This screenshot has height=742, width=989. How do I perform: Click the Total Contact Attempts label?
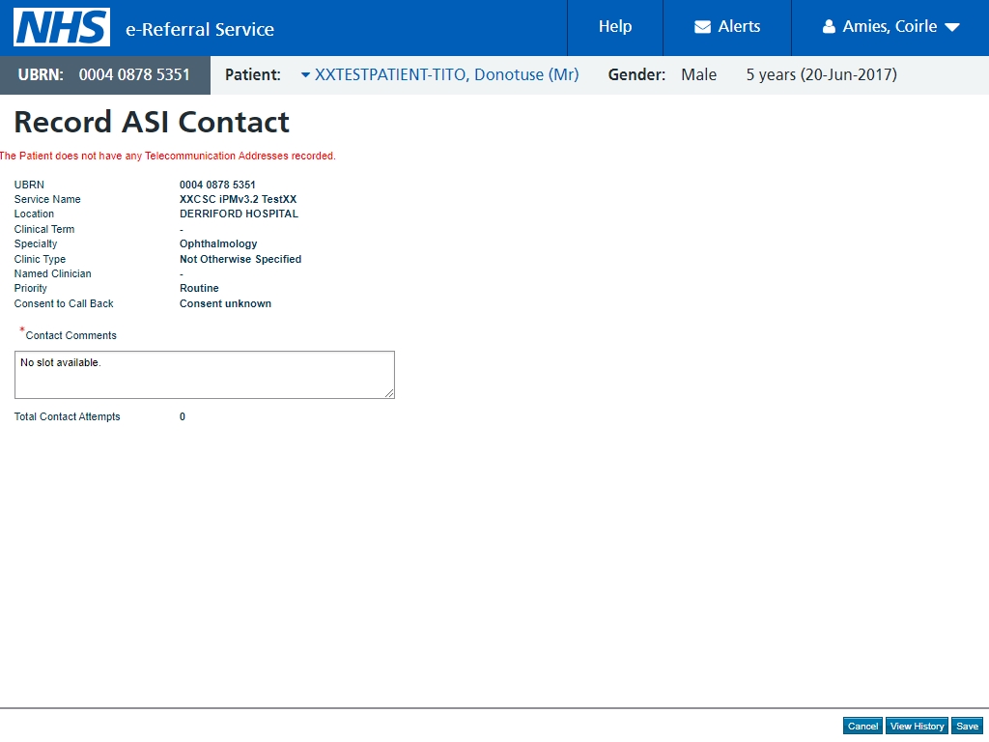click(x=67, y=416)
